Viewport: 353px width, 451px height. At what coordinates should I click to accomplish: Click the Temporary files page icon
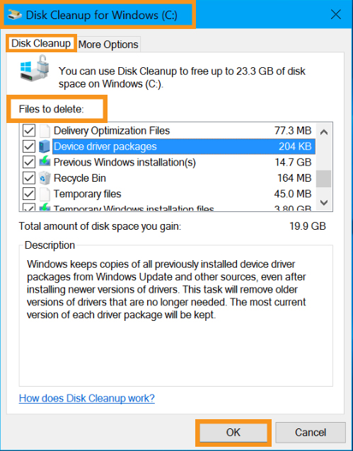pos(45,194)
